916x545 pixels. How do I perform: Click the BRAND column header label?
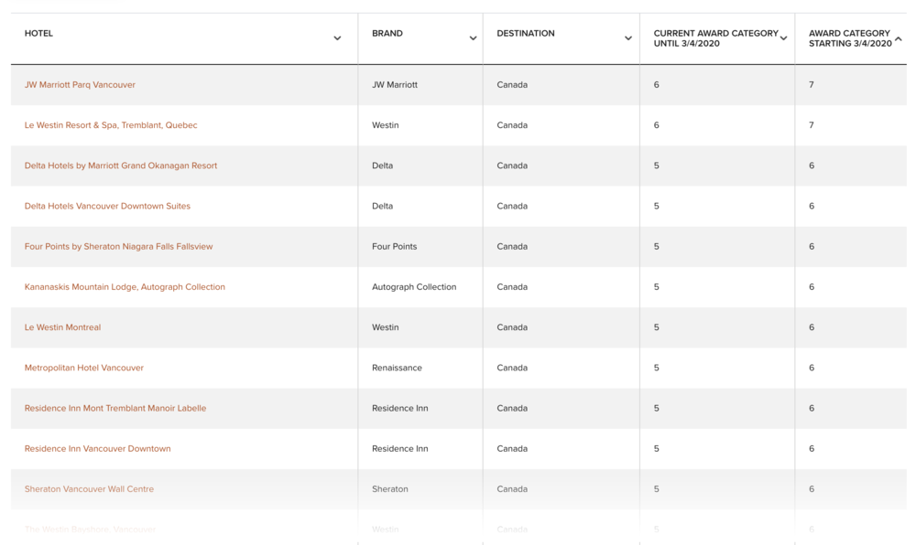pos(387,34)
